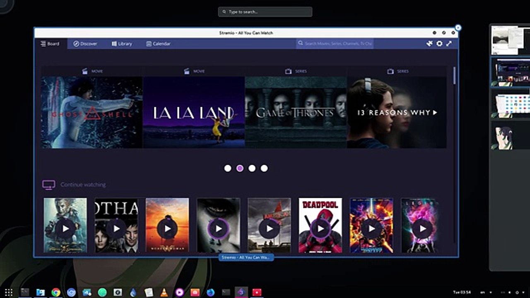The width and height of the screenshot is (530, 298).
Task: Click the Continue watching monitor icon
Action: coord(49,185)
